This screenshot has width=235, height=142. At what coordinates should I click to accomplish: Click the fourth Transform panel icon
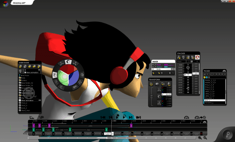169,84
